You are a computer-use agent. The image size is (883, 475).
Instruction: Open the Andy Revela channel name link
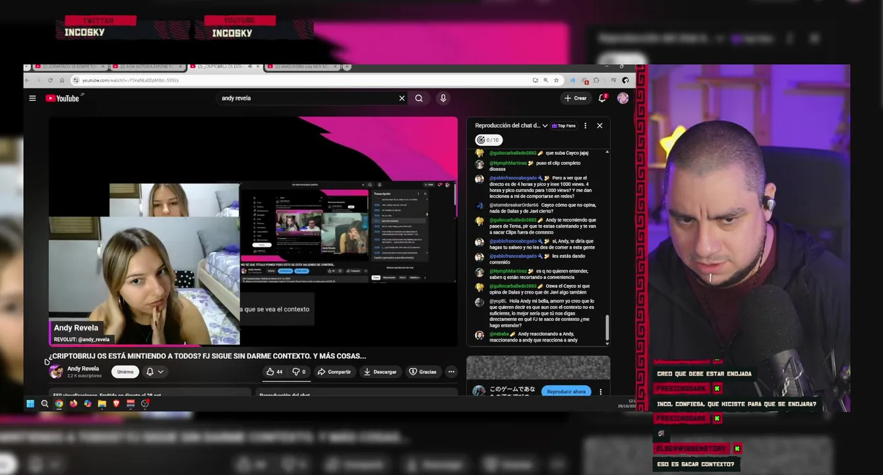(x=83, y=369)
